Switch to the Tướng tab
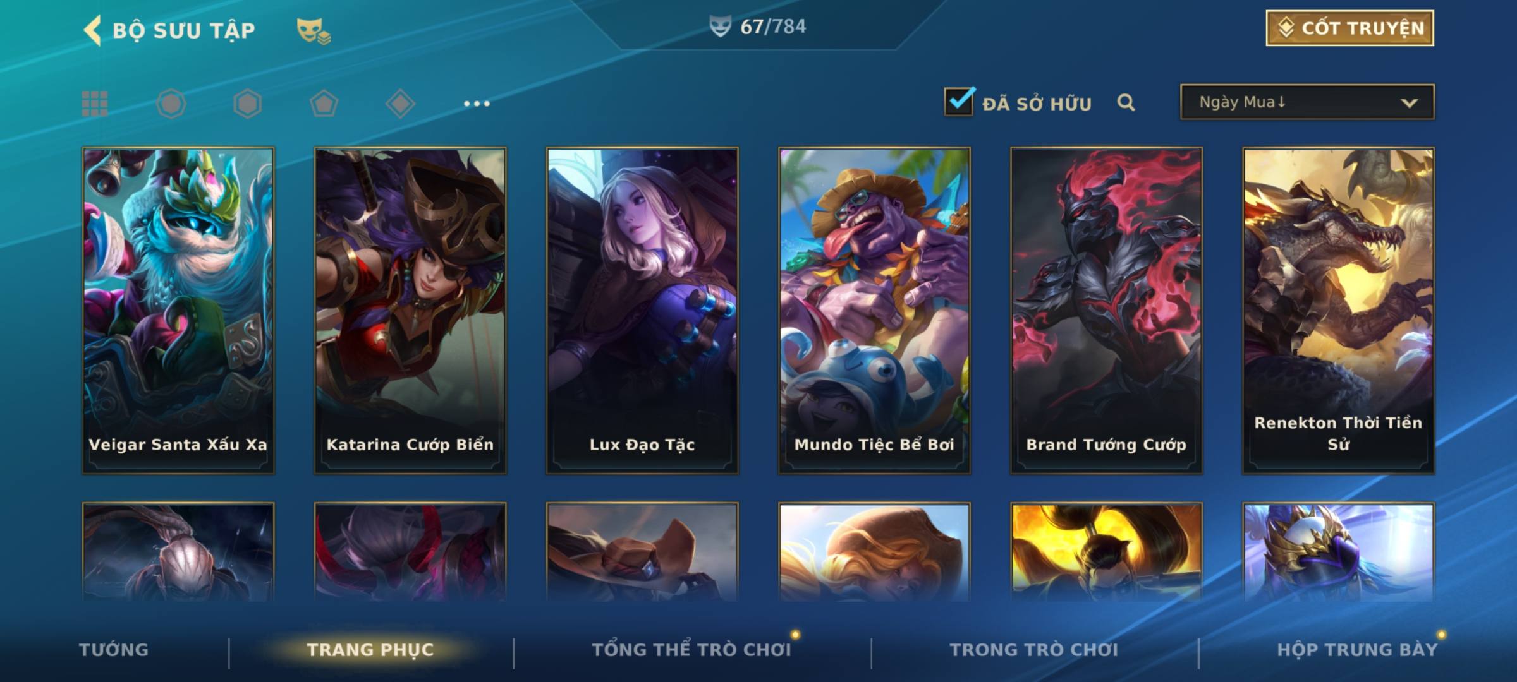Viewport: 1517px width, 682px height. [x=114, y=650]
